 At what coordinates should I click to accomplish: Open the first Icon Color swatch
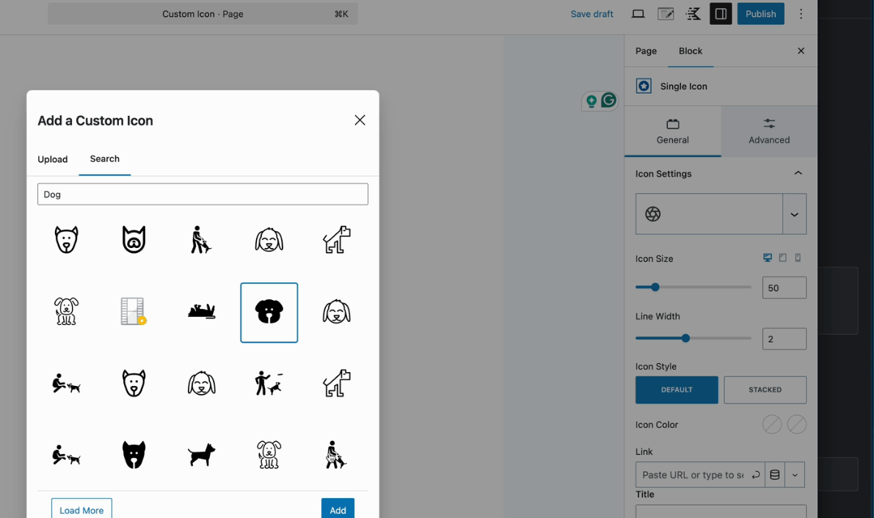coord(772,424)
